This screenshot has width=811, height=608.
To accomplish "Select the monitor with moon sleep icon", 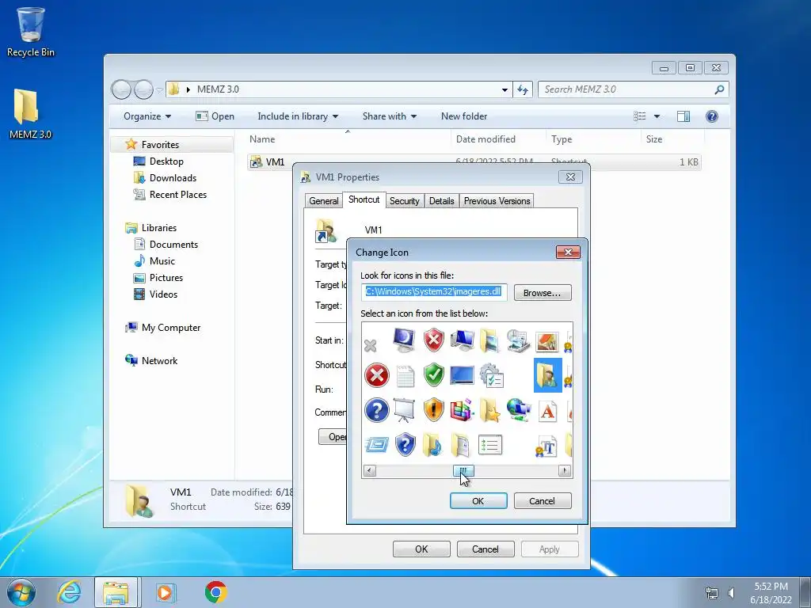I will [404, 340].
